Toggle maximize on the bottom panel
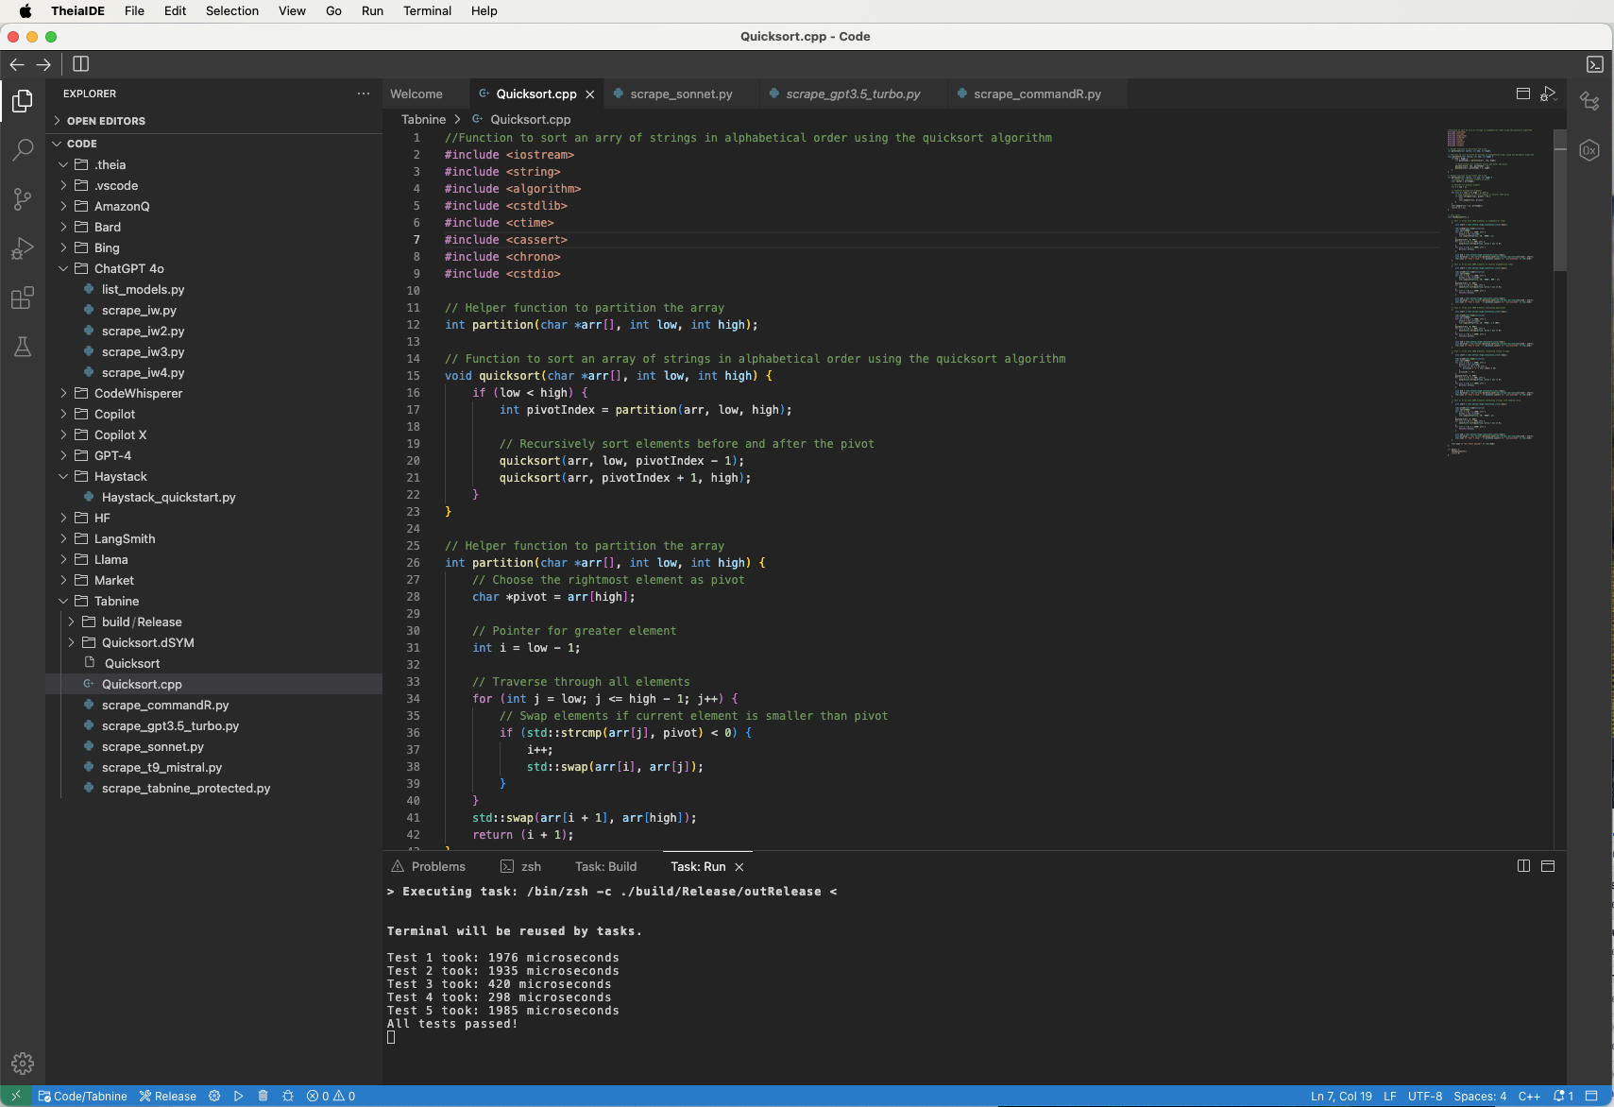The height and width of the screenshot is (1107, 1614). tap(1548, 866)
